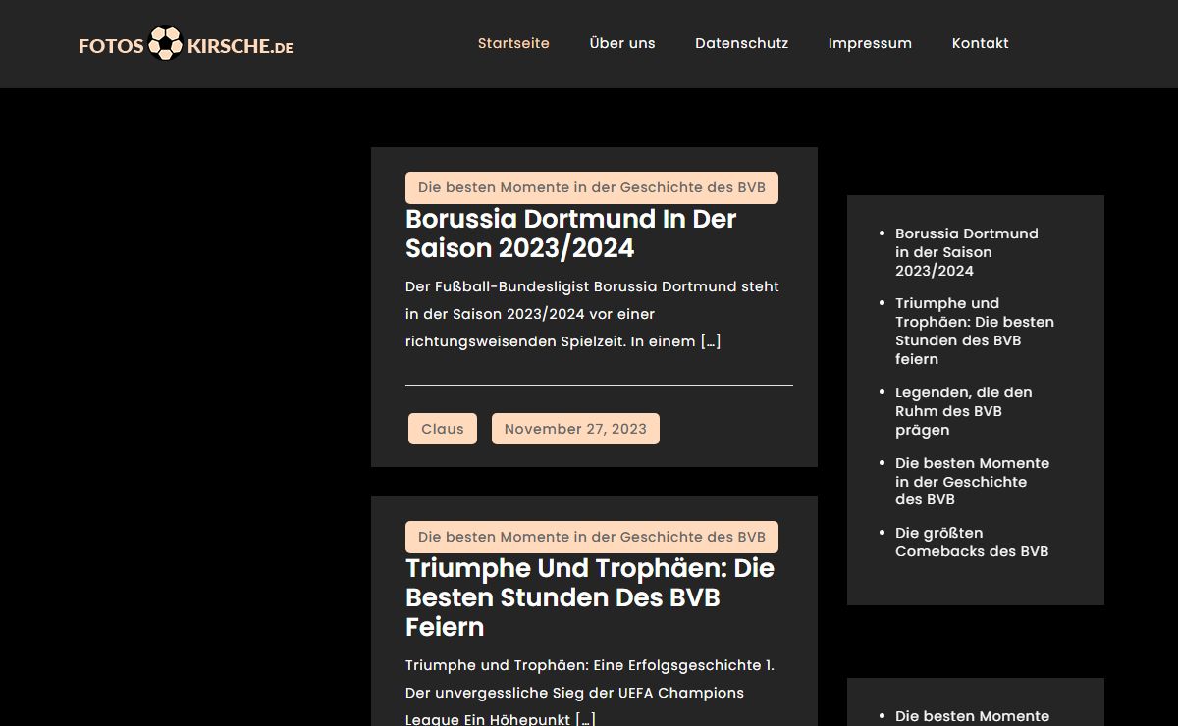Go to the Über uns page

pyautogui.click(x=622, y=43)
